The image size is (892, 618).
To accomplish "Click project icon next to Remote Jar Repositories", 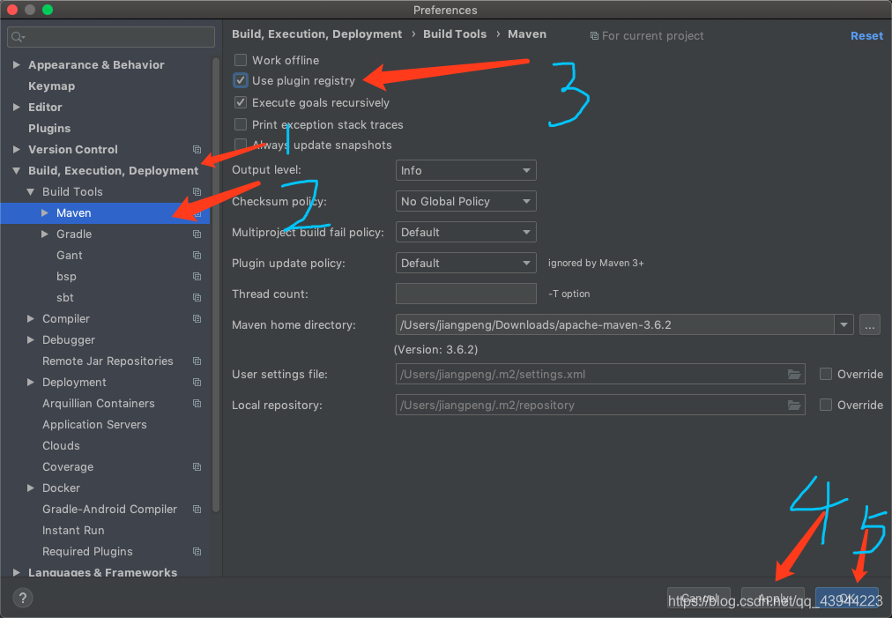I will 197,361.
